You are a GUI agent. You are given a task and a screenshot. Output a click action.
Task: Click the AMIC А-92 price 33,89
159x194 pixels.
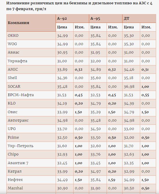(62, 69)
